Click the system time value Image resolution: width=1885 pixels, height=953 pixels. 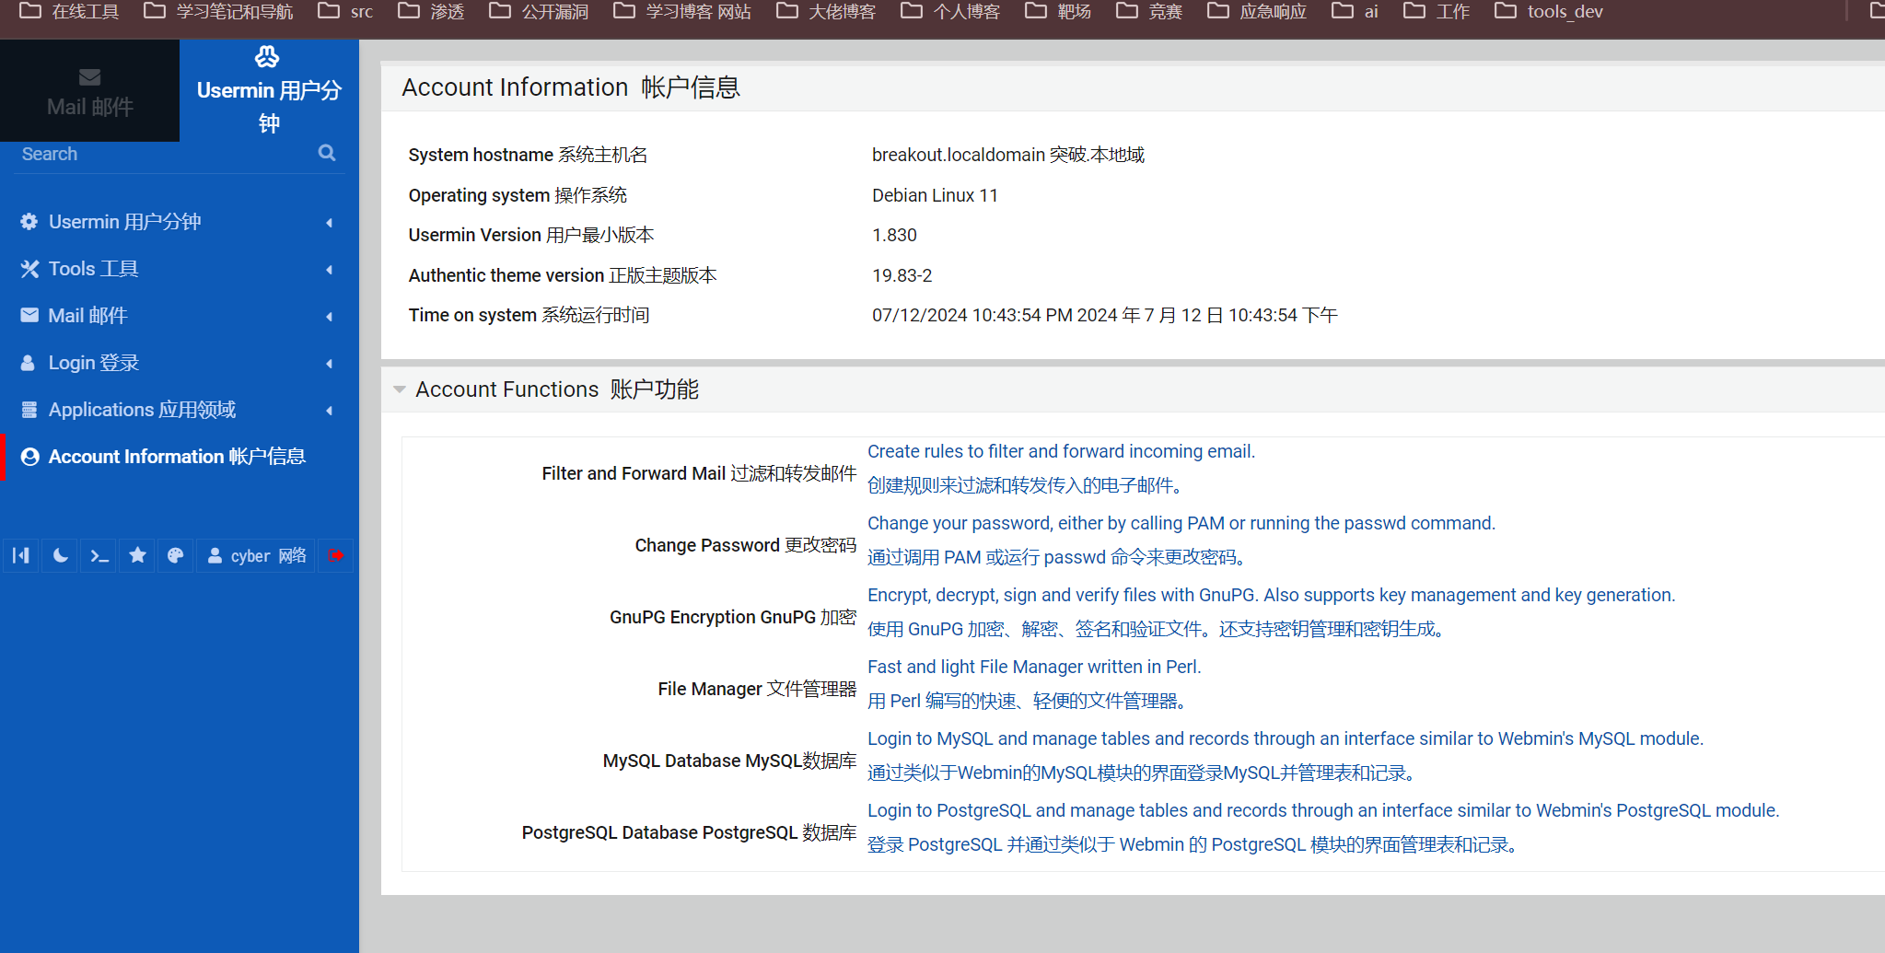[x=1104, y=315]
